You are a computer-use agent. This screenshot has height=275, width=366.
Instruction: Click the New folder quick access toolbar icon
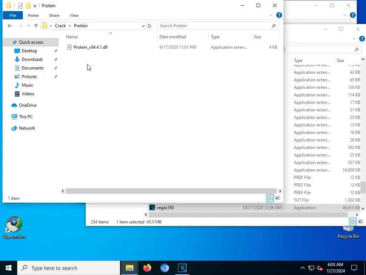28,6
